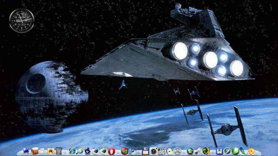Viewport: 278px width, 156px height.
Task: Open the white Recycle Bin dock icon
Action: [x=42, y=151]
